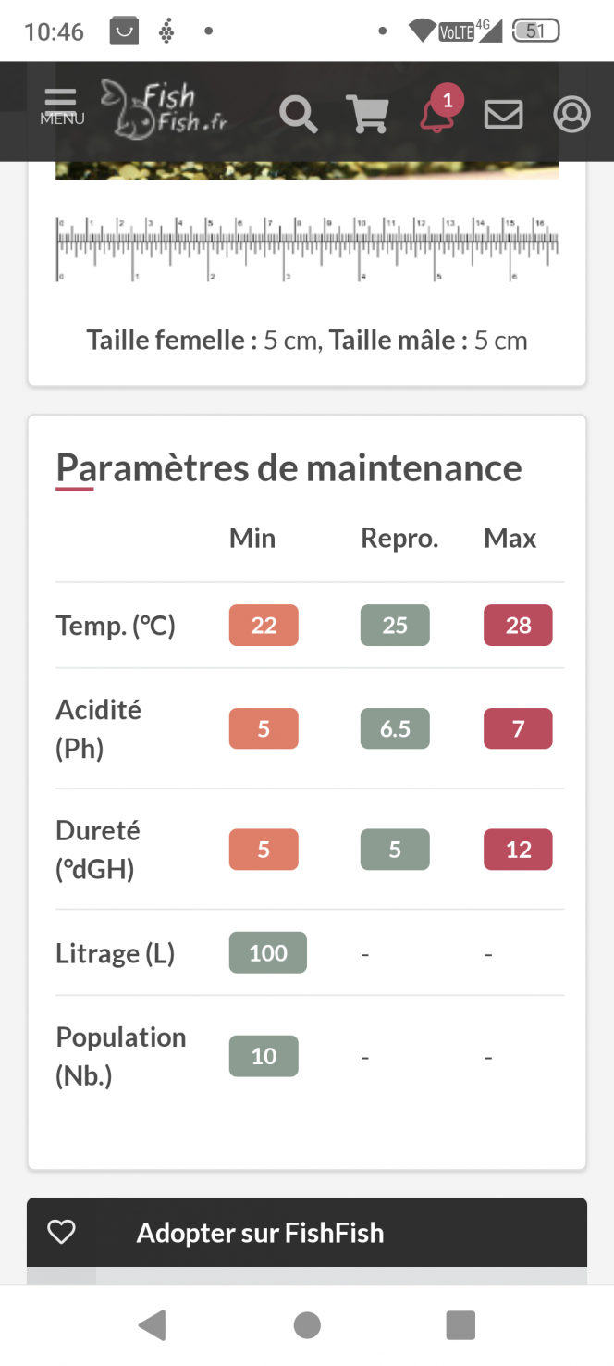Open the messages envelope icon
The width and height of the screenshot is (614, 1366).
click(503, 115)
